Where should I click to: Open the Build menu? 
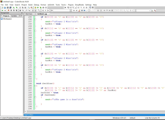30,5
